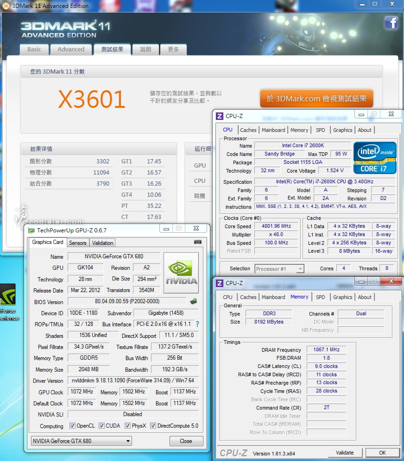The height and width of the screenshot is (461, 404).
Task: Click the Validate button in CPU-Z
Action: [345, 453]
